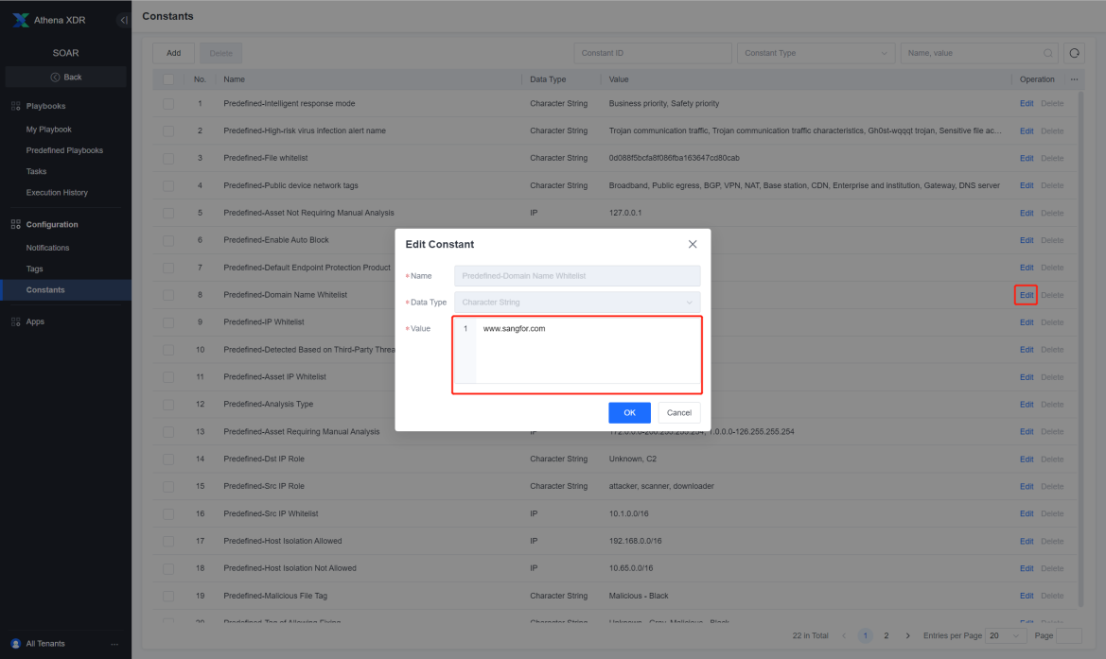
Task: Go to next page arrow
Action: pyautogui.click(x=908, y=635)
